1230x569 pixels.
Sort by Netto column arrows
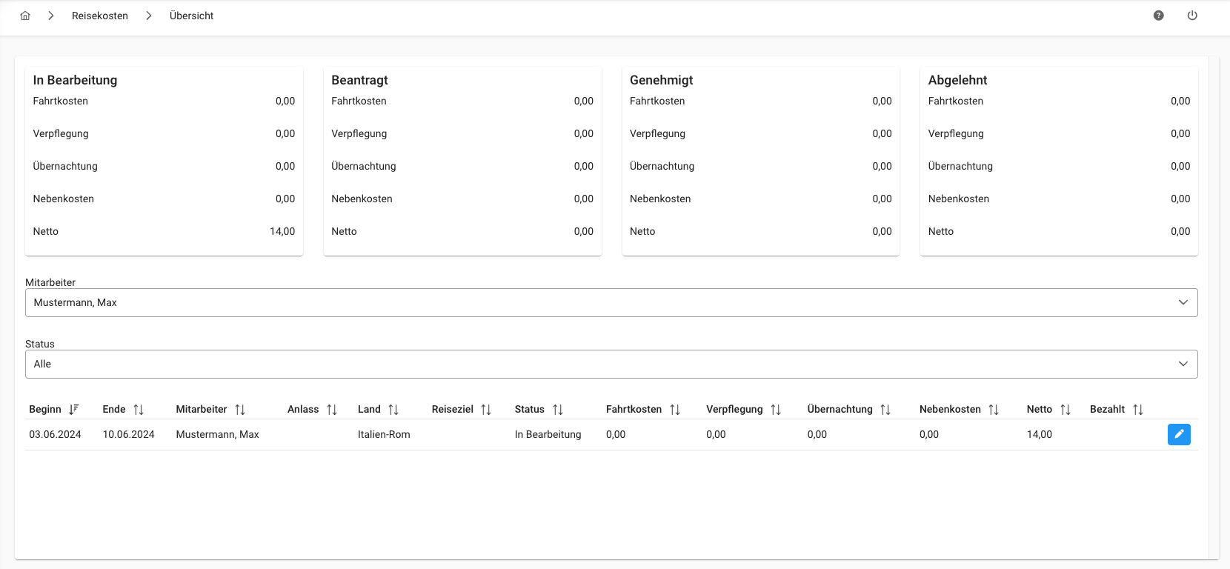[1066, 410]
